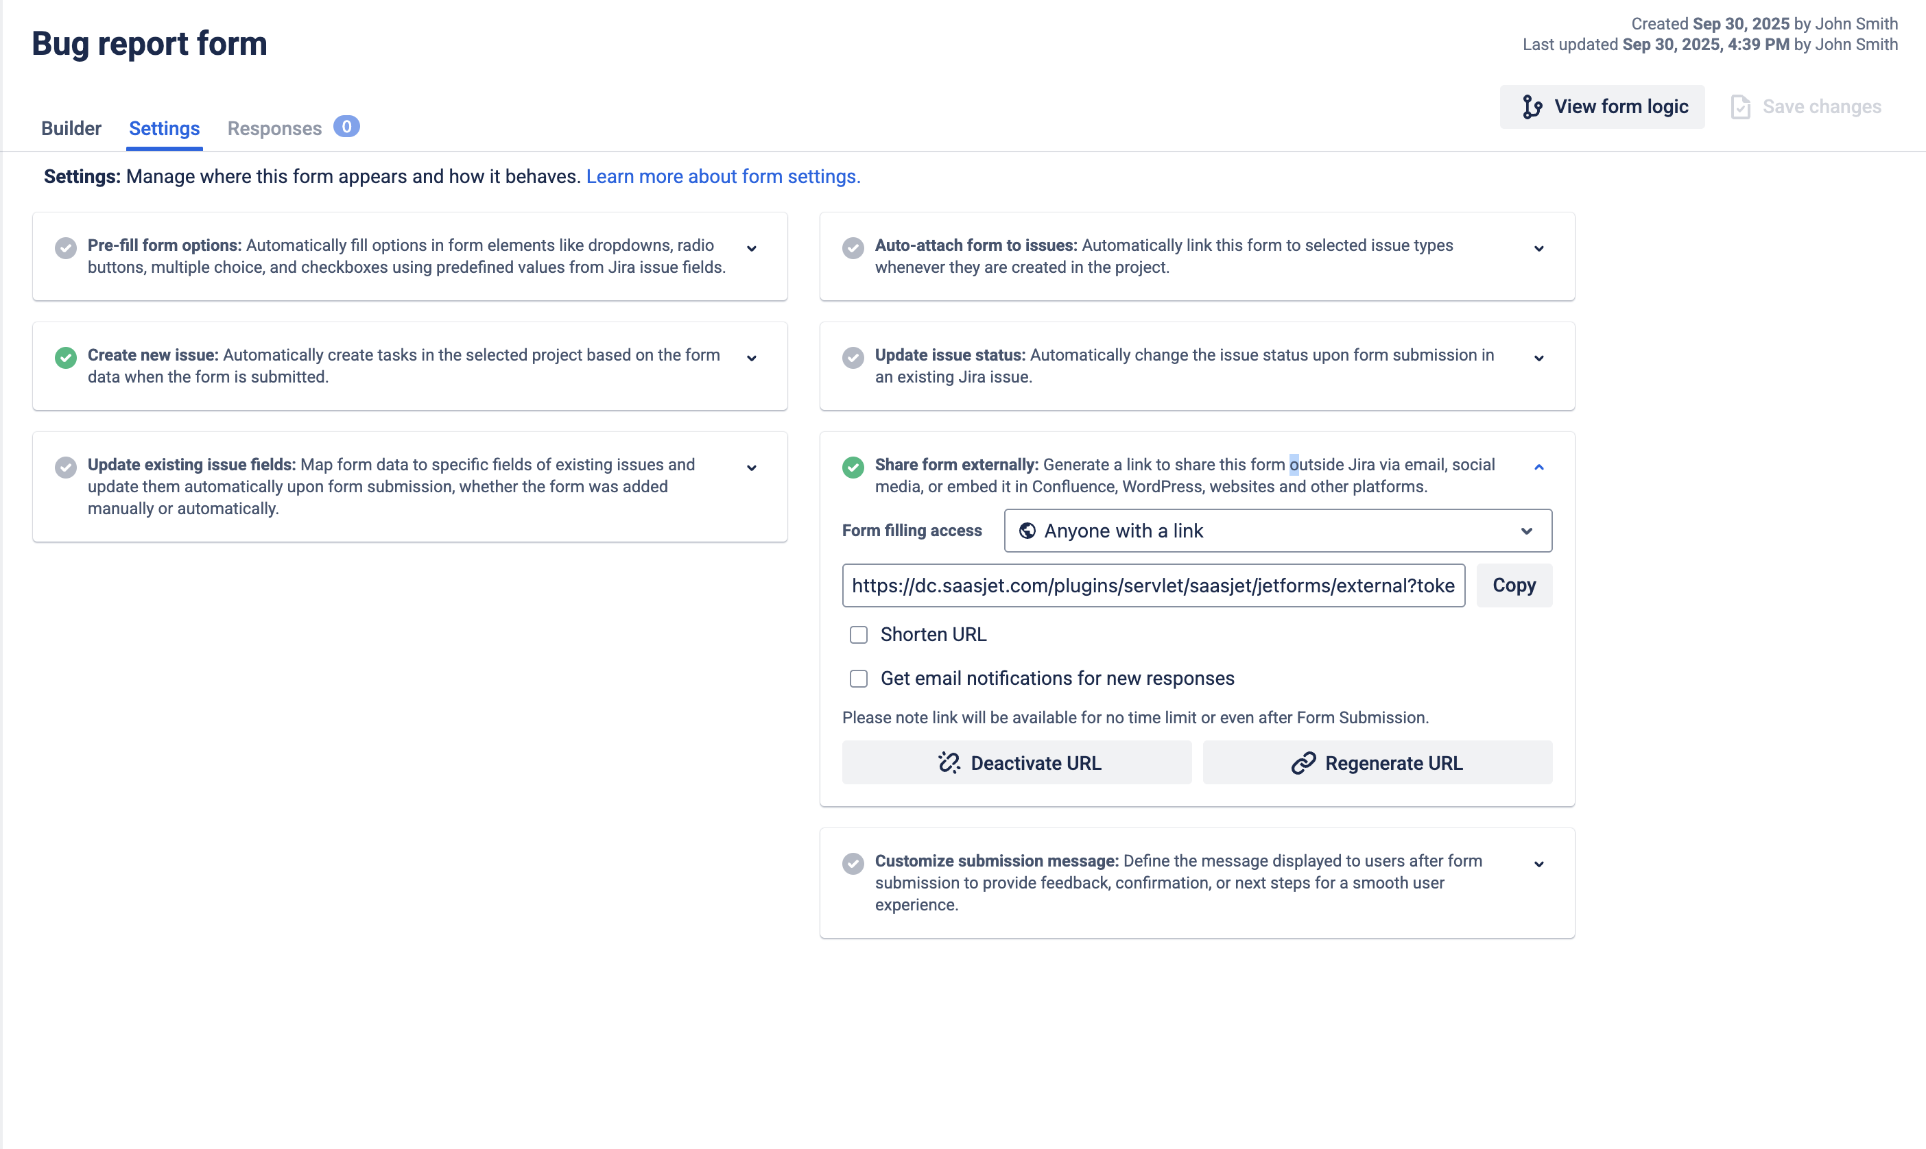
Task: Click the gray status icon on Update issue status
Action: pos(853,358)
